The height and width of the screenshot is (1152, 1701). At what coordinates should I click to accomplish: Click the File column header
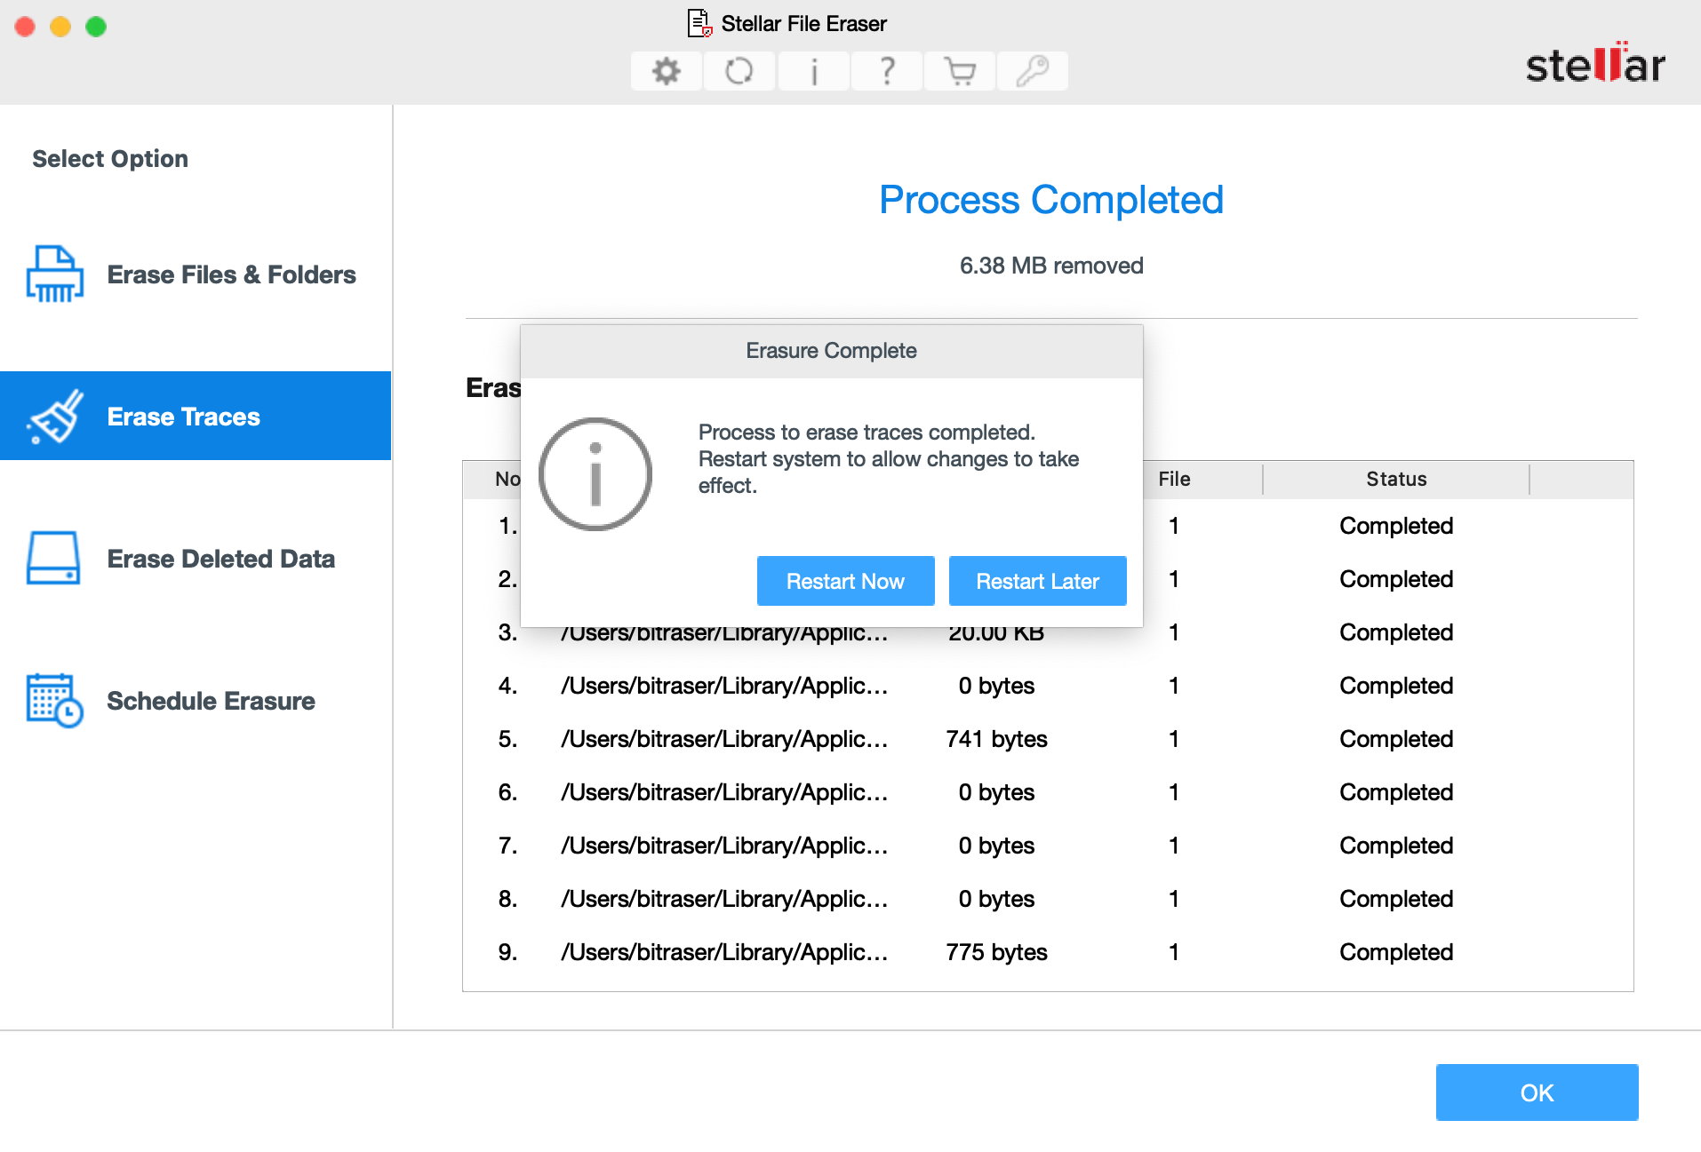coord(1174,479)
